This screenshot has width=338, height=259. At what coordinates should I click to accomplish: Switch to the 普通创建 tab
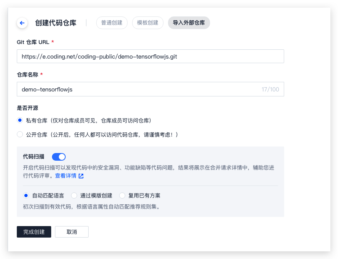coord(112,23)
